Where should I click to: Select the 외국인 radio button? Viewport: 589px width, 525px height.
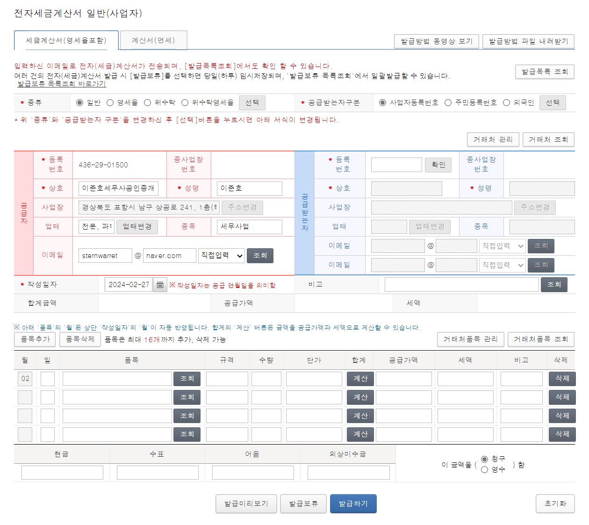pyautogui.click(x=506, y=102)
